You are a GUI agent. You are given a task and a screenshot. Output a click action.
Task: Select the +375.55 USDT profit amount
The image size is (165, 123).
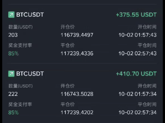(x=136, y=15)
